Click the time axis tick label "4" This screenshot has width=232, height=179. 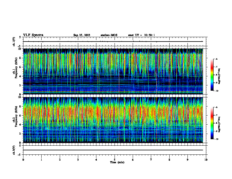pos(96,160)
